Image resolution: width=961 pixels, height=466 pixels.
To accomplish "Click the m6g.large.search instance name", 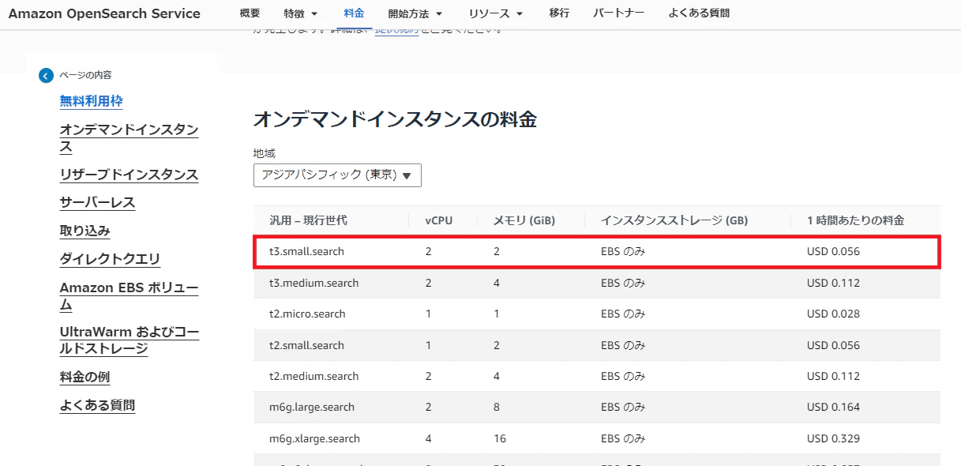I will [312, 407].
